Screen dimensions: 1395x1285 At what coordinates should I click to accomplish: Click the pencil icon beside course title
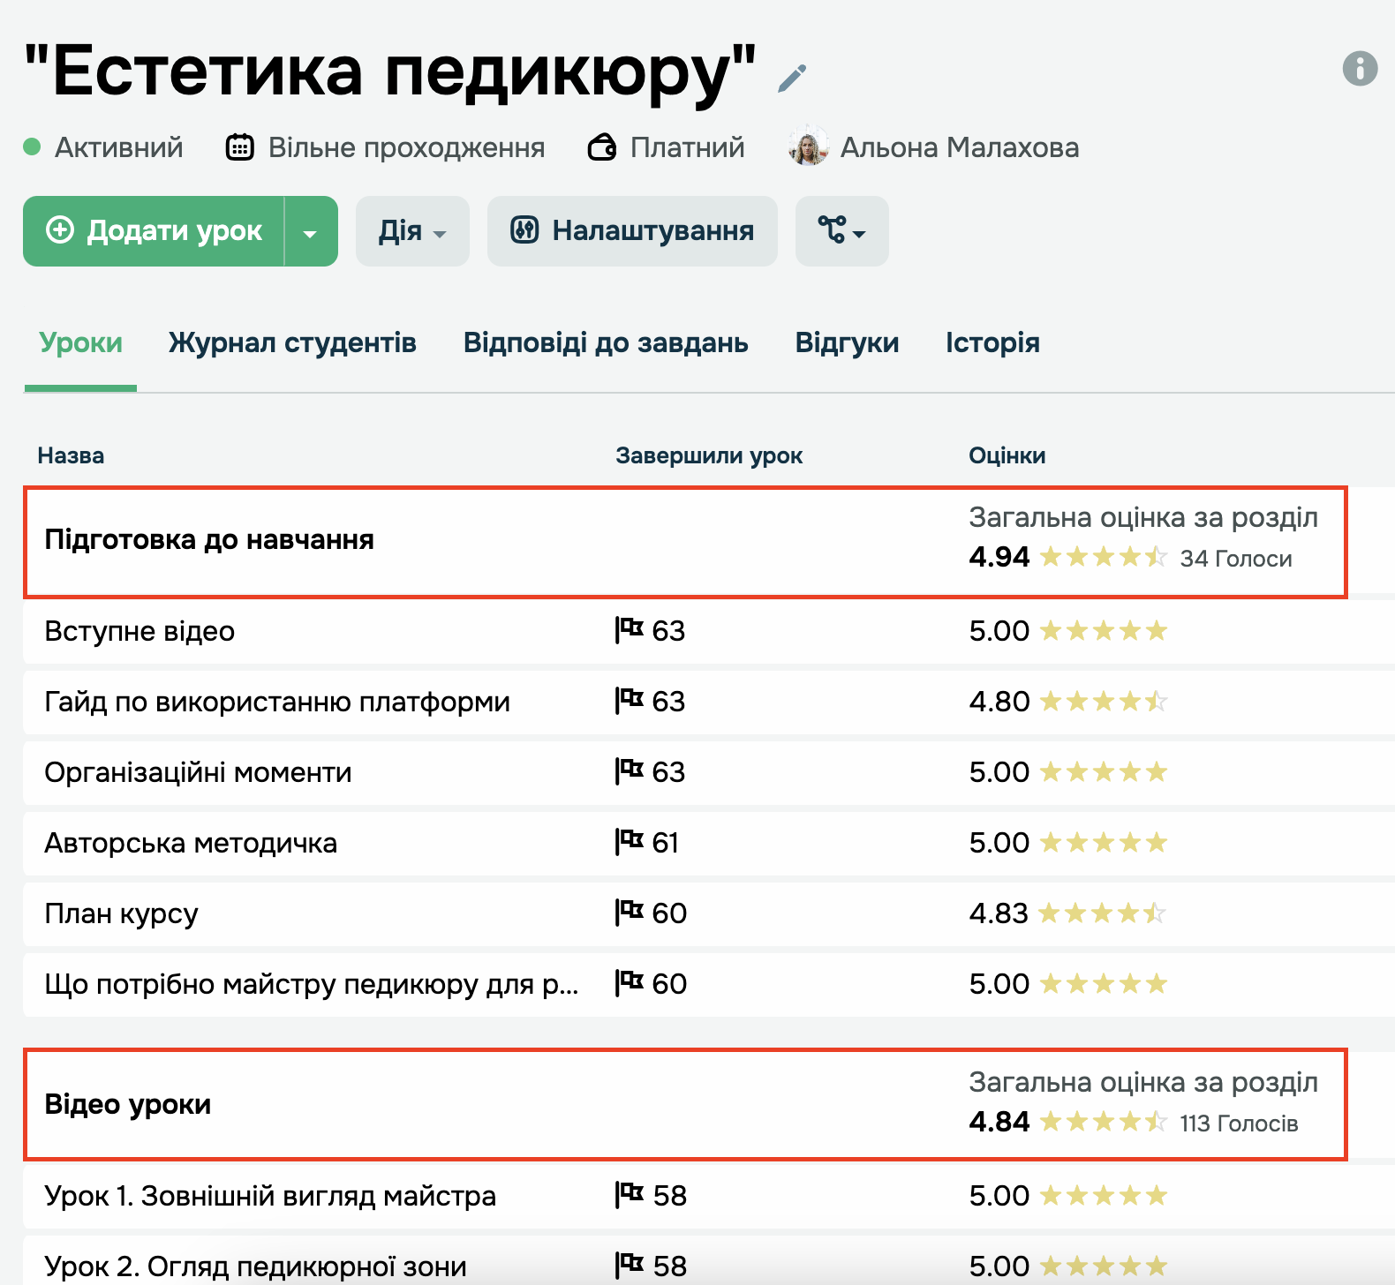[x=792, y=79]
